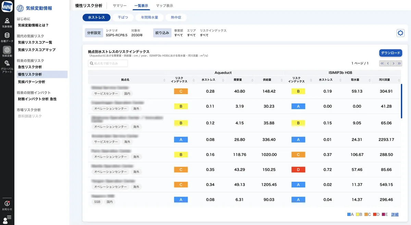Open 気象情報 from the left sidebar icon
Screen dimensions: 411x225
7,21
